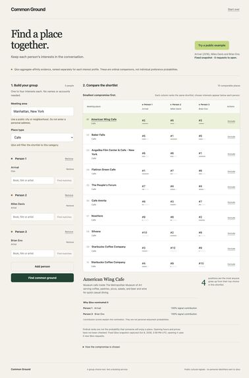Click Silvana's #10 rank under Person 1
The image size is (249, 378).
(x=144, y=233)
